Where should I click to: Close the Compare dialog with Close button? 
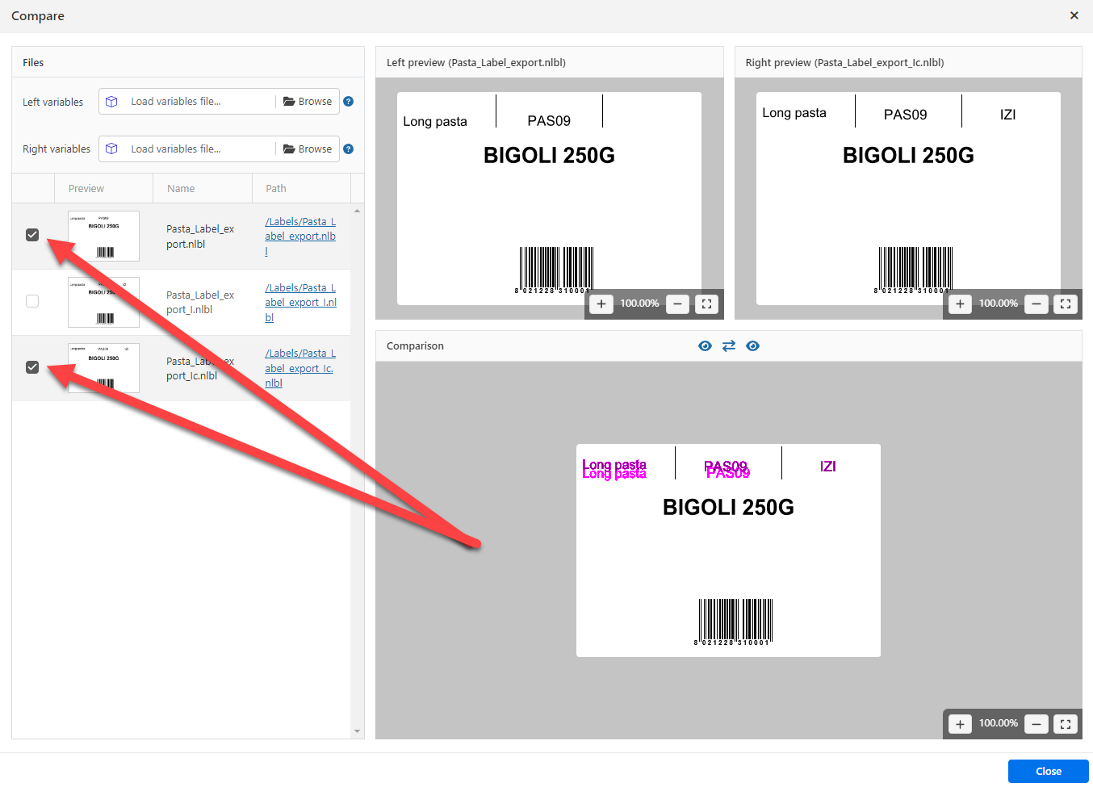(1048, 772)
